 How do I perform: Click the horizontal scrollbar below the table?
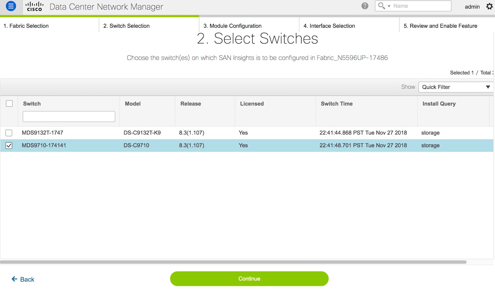pyautogui.click(x=233, y=262)
